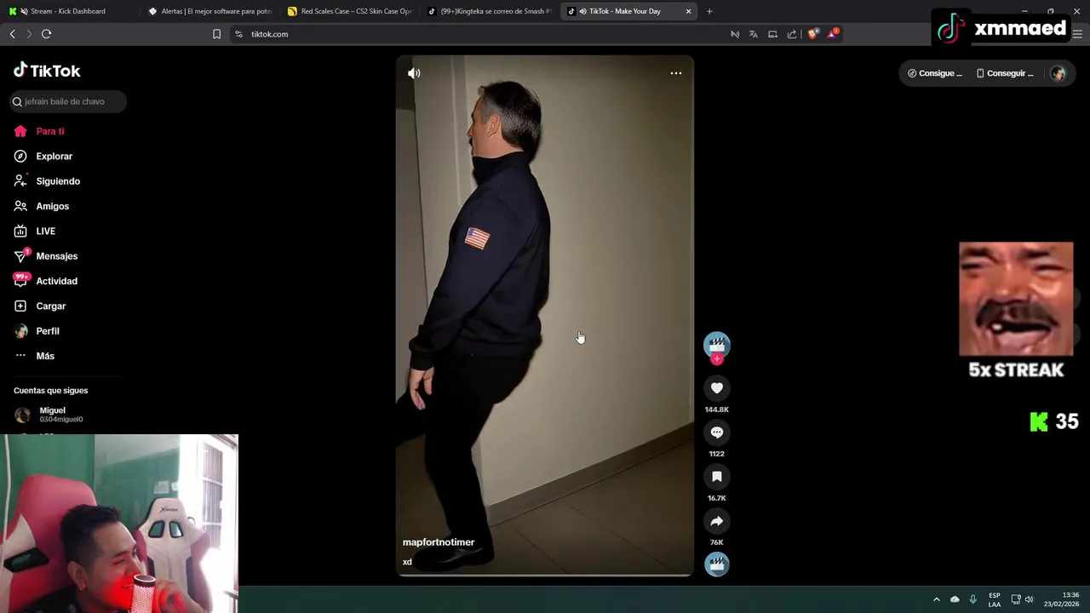Screen dimensions: 1090x613
Task: Go back with the browser back arrow
Action: (12, 34)
